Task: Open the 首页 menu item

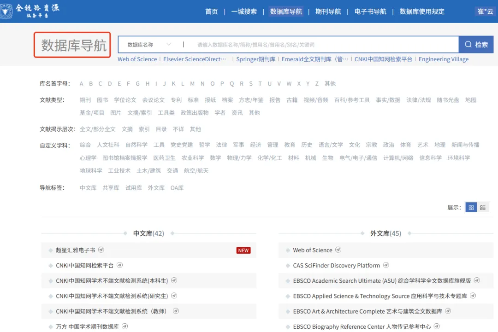Action: (212, 12)
